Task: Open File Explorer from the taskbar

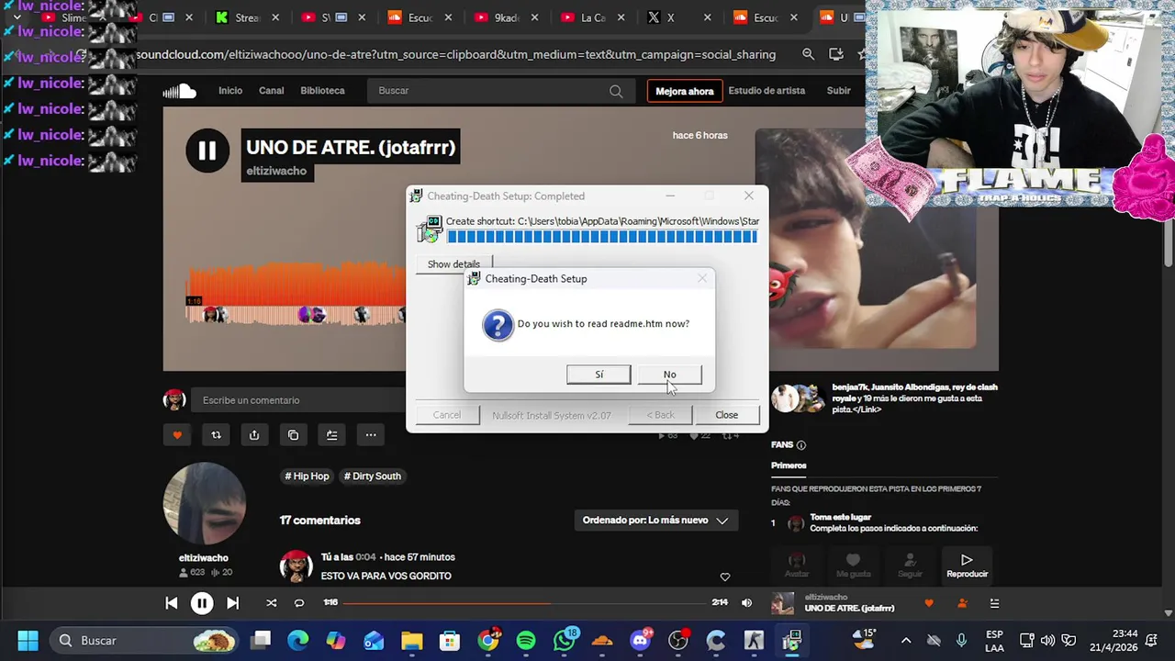Action: (411, 640)
